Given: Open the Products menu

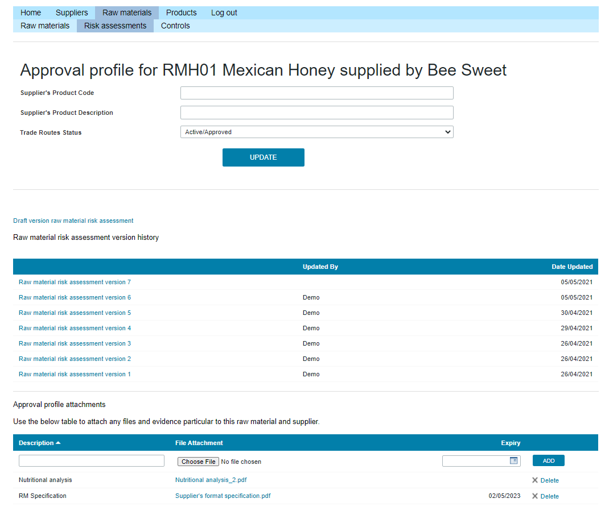Looking at the screenshot, I should tap(182, 13).
